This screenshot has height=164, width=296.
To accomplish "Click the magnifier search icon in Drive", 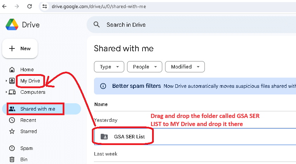I will [x=97, y=25].
